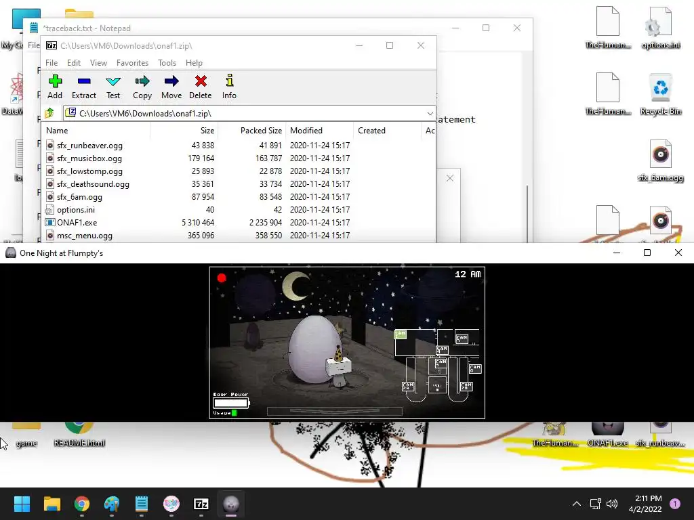Sort the file list by Size column

[x=184, y=131]
